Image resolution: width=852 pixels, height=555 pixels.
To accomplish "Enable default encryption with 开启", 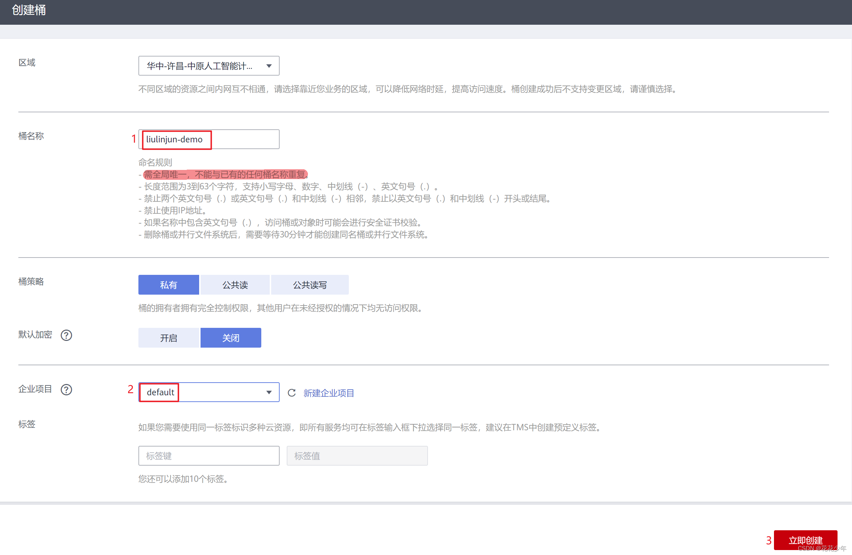I will coord(169,338).
